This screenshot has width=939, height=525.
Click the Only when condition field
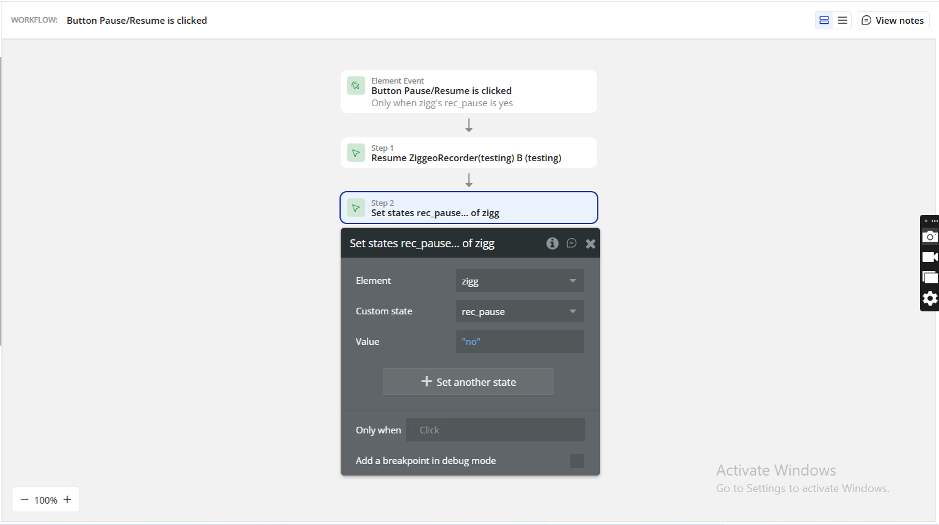(495, 430)
